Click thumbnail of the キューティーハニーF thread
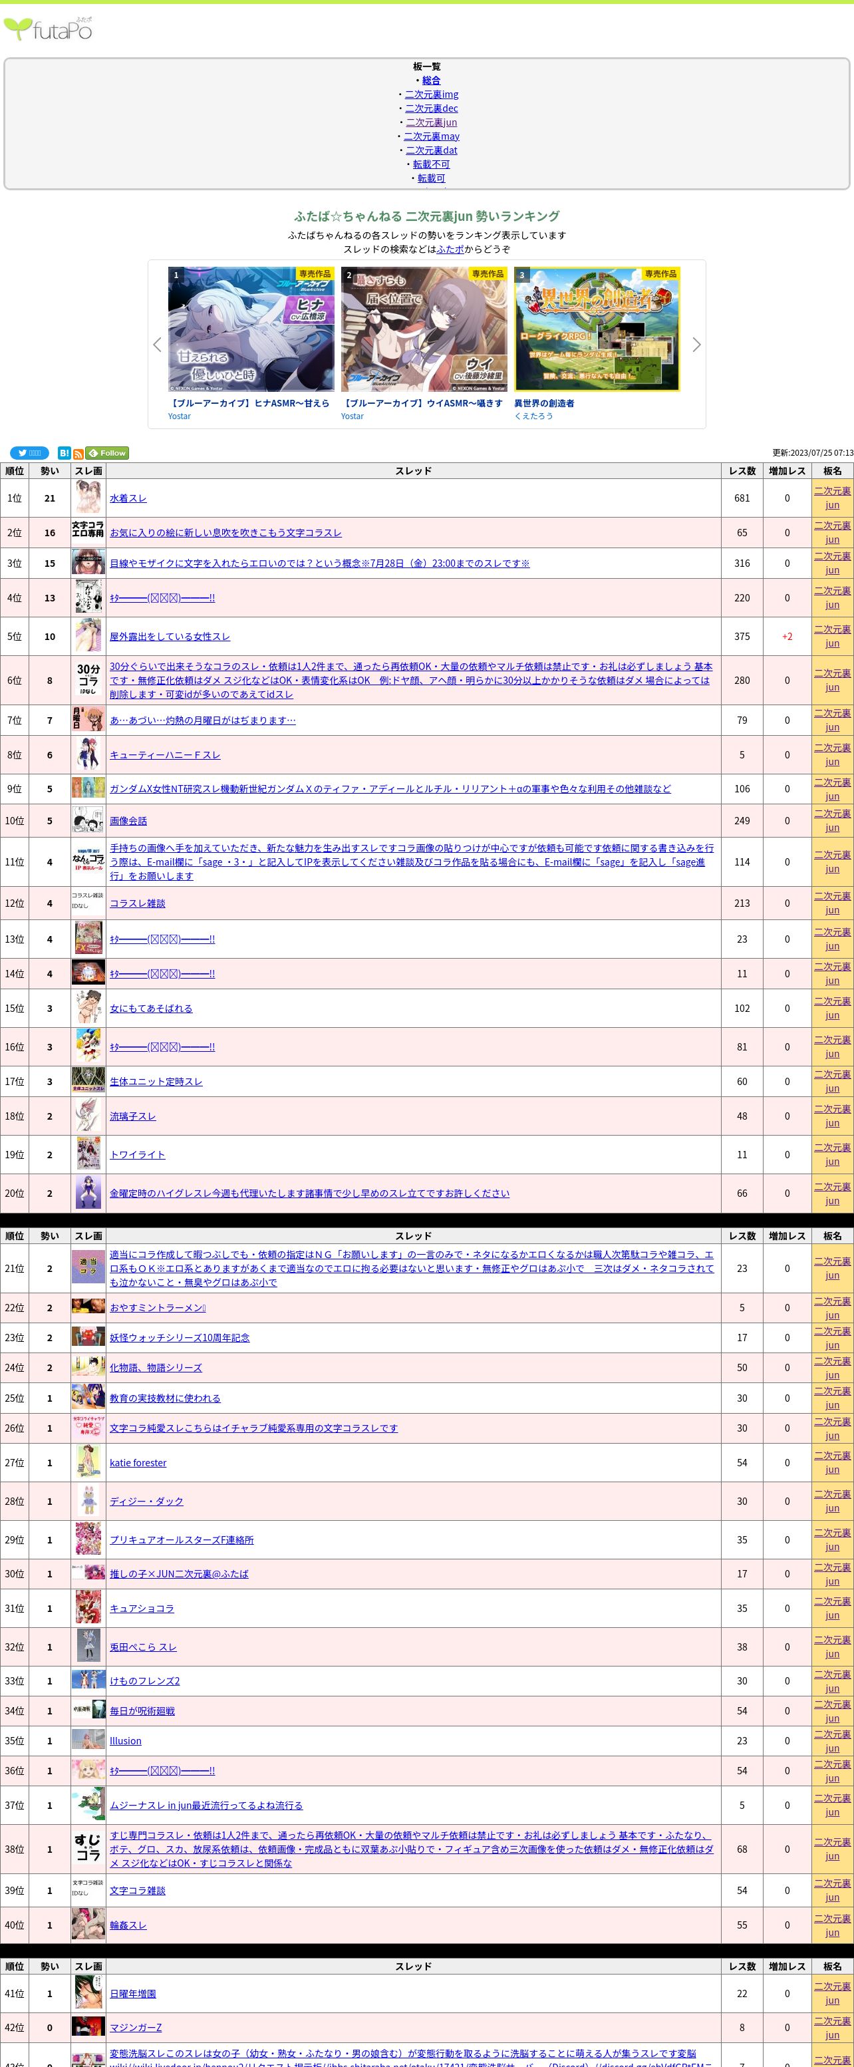The image size is (854, 2067). (88, 755)
